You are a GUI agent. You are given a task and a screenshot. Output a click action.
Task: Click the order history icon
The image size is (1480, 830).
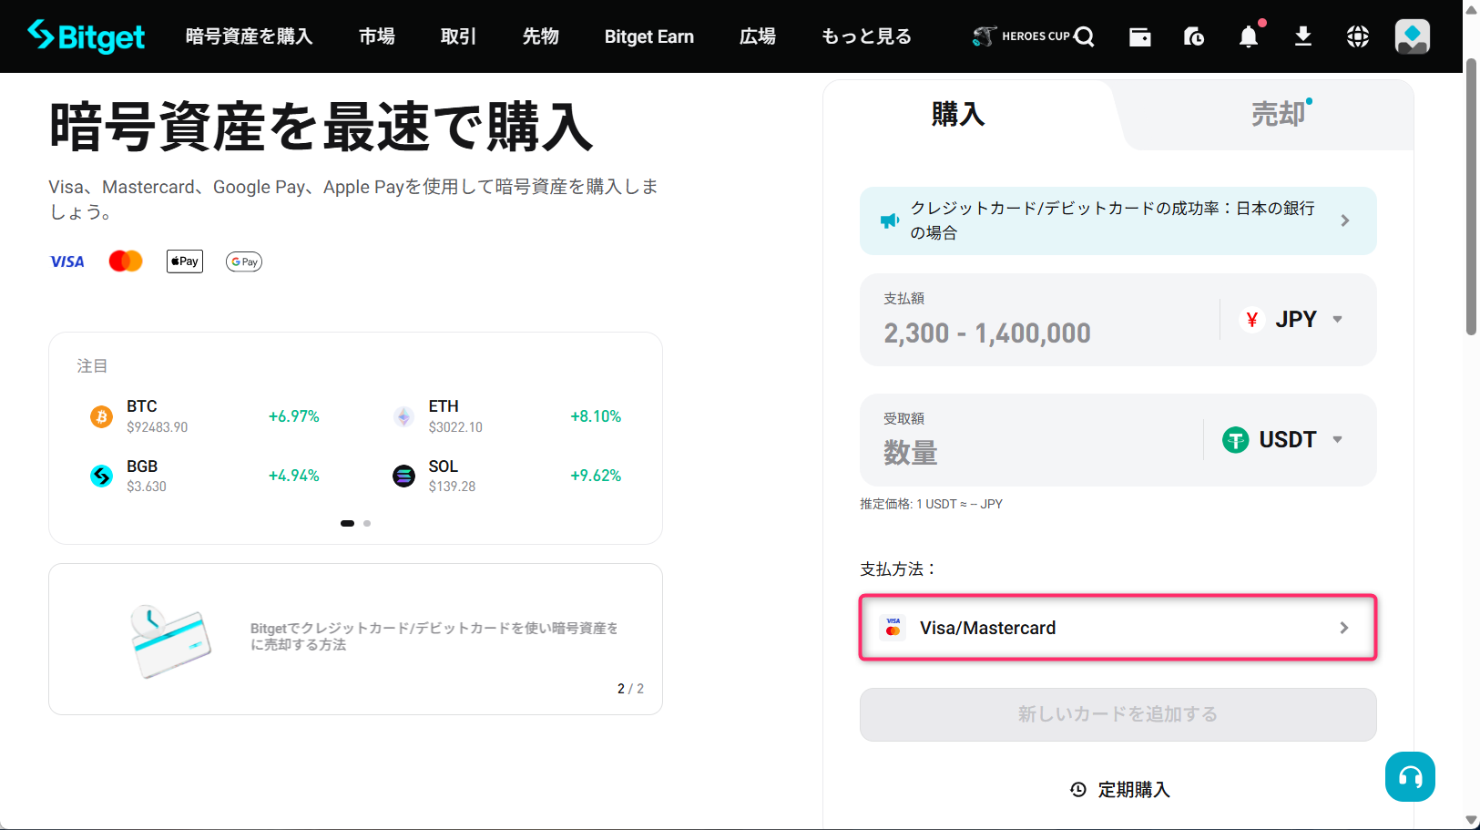click(1194, 36)
